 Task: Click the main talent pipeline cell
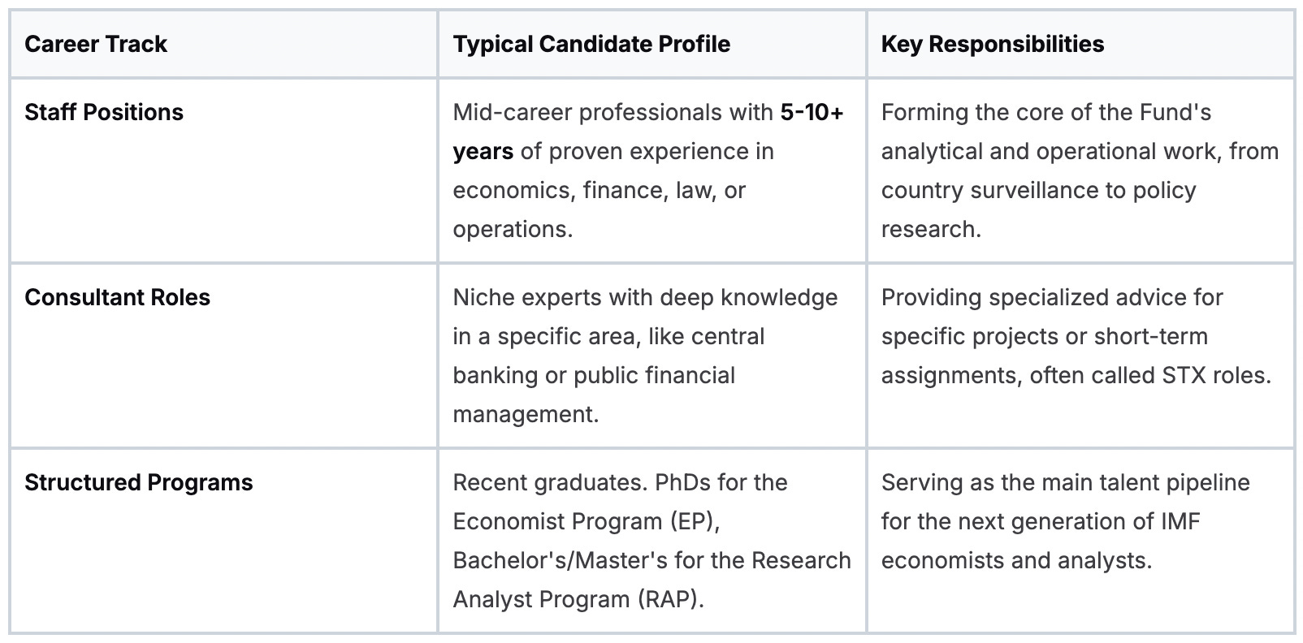click(x=1080, y=541)
